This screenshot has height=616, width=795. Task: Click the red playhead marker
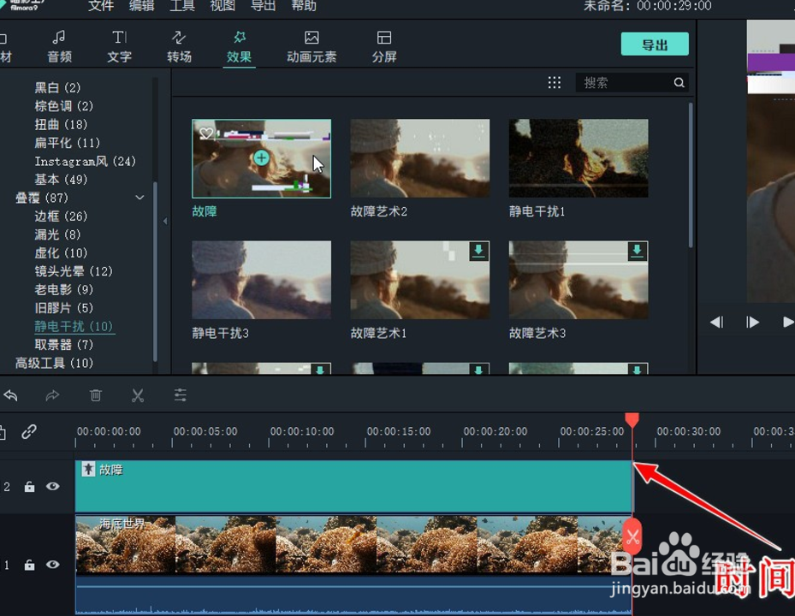632,420
